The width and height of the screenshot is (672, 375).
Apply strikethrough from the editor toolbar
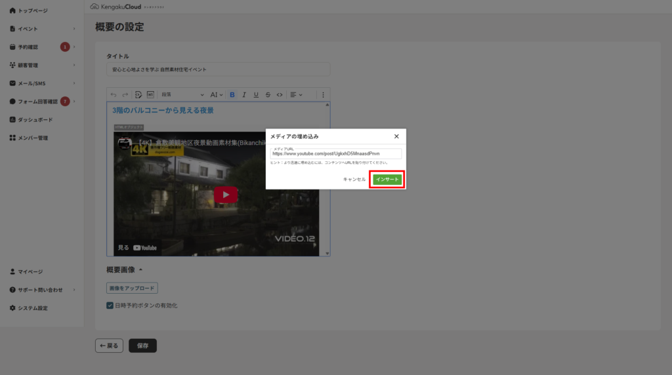[x=268, y=94]
